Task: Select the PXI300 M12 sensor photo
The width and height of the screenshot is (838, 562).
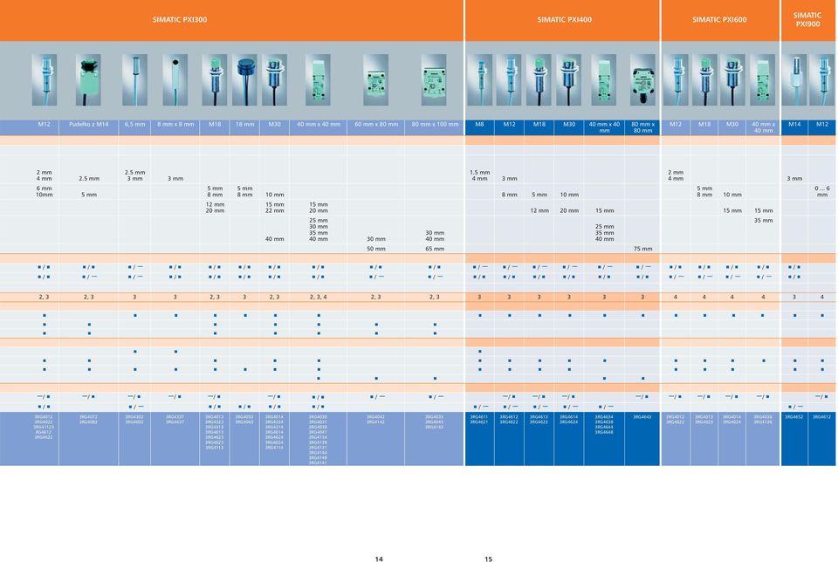Action: (x=45, y=79)
